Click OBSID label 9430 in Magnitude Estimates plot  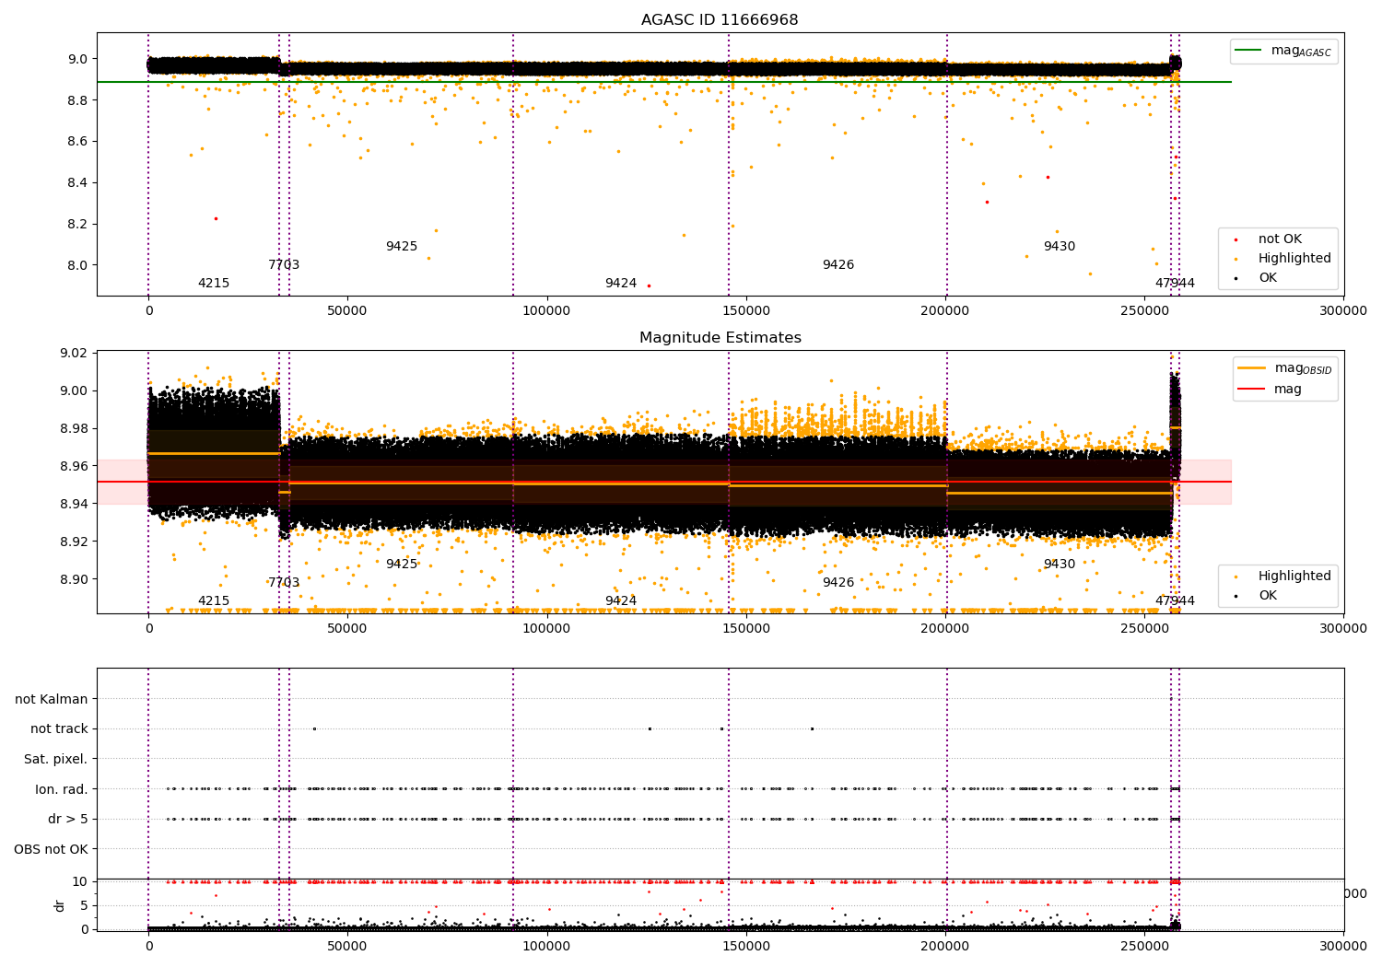1060,565
